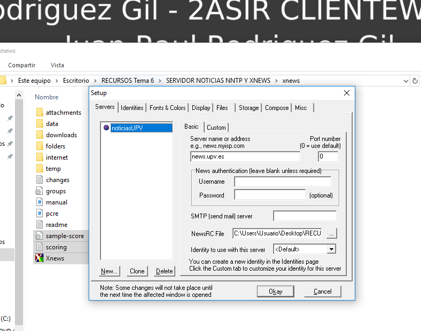Expand the address bar history dropdown
421x331 pixels.
click(406, 81)
